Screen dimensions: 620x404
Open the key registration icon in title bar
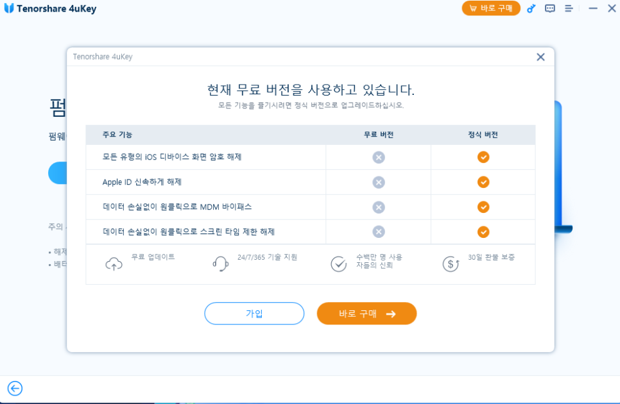531,8
